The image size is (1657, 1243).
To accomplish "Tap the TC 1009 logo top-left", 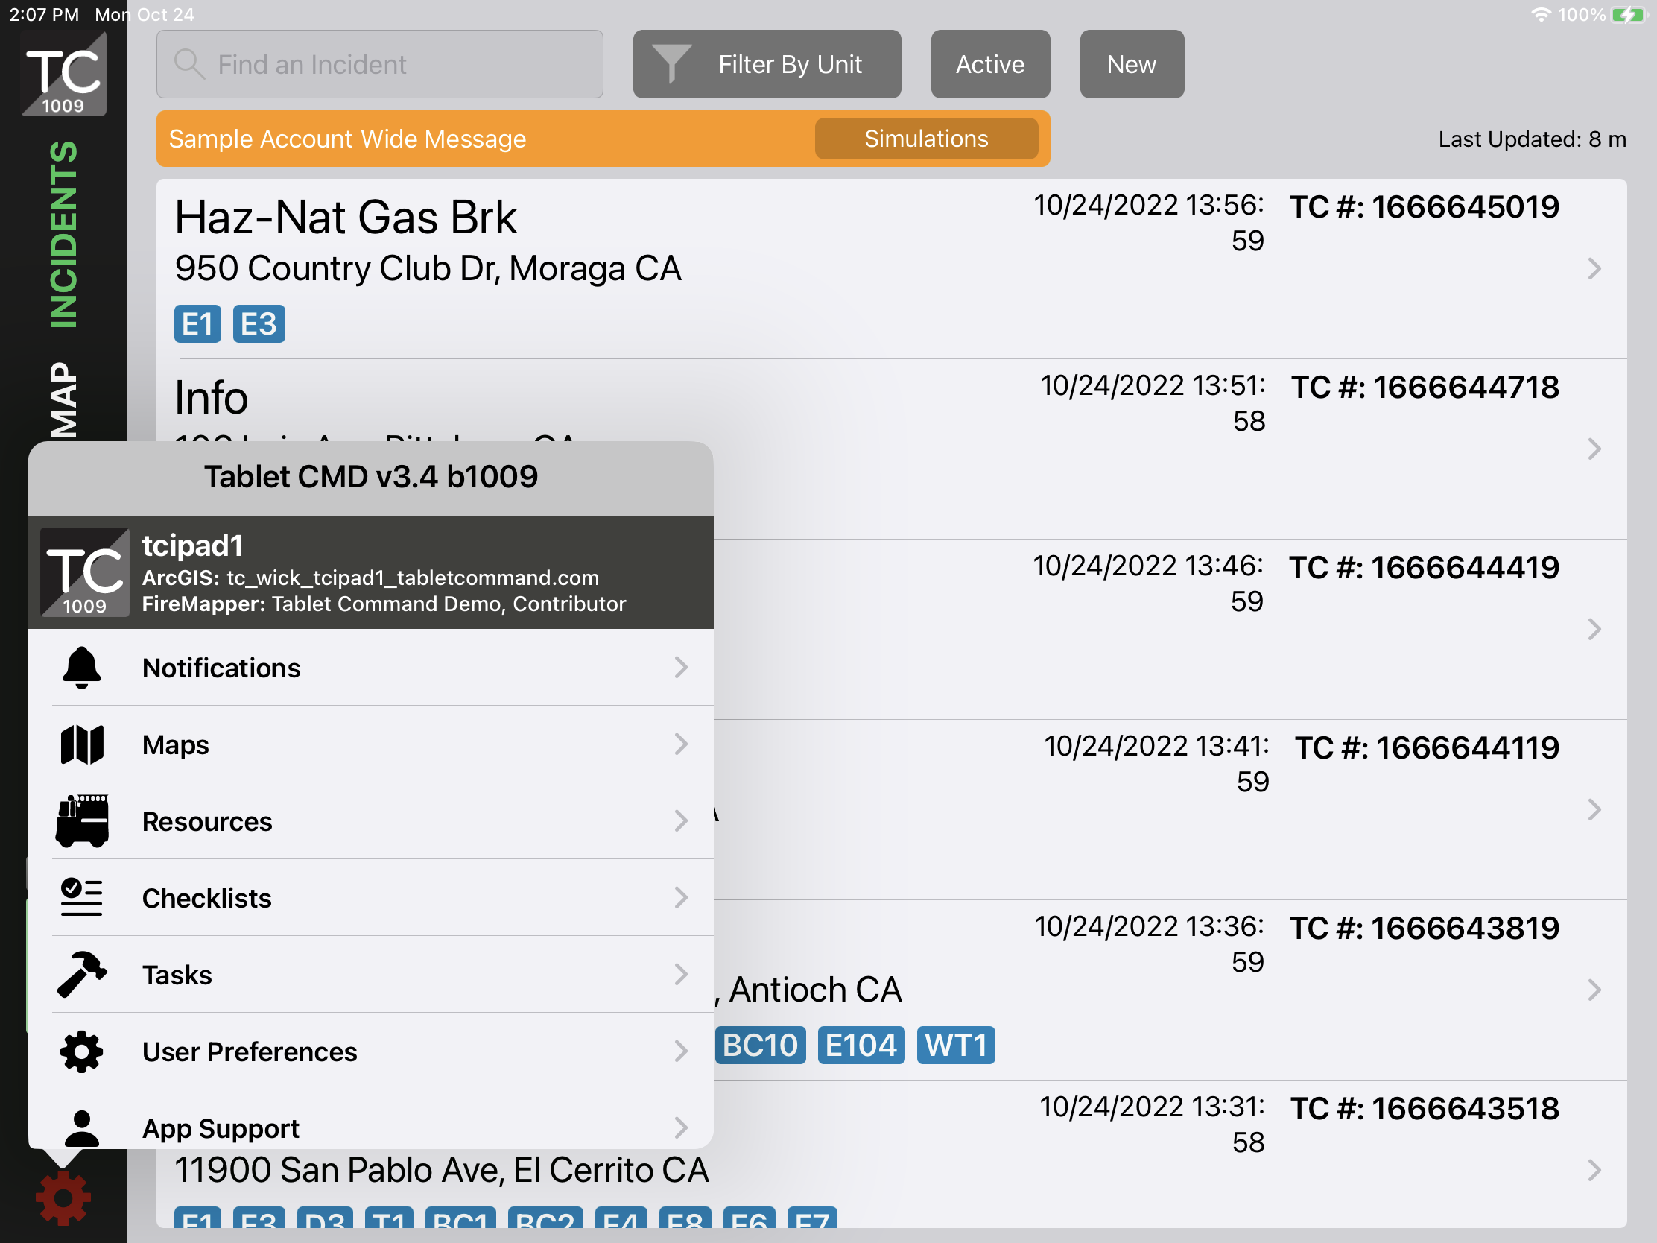I will click(x=63, y=75).
